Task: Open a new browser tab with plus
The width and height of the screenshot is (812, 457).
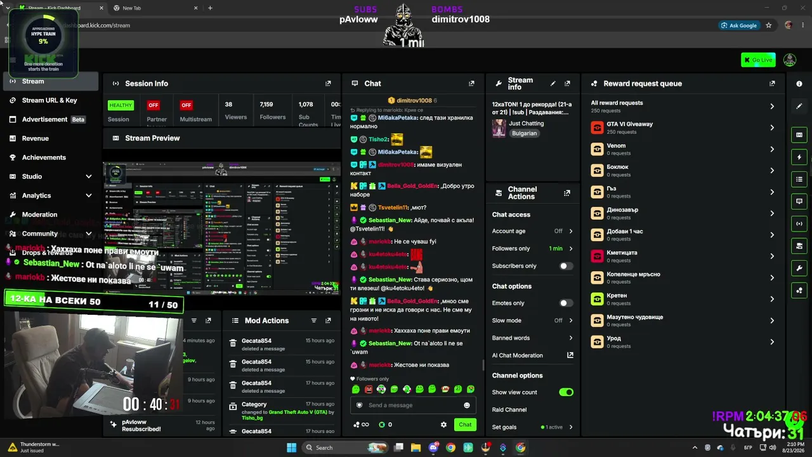Action: pyautogui.click(x=210, y=8)
